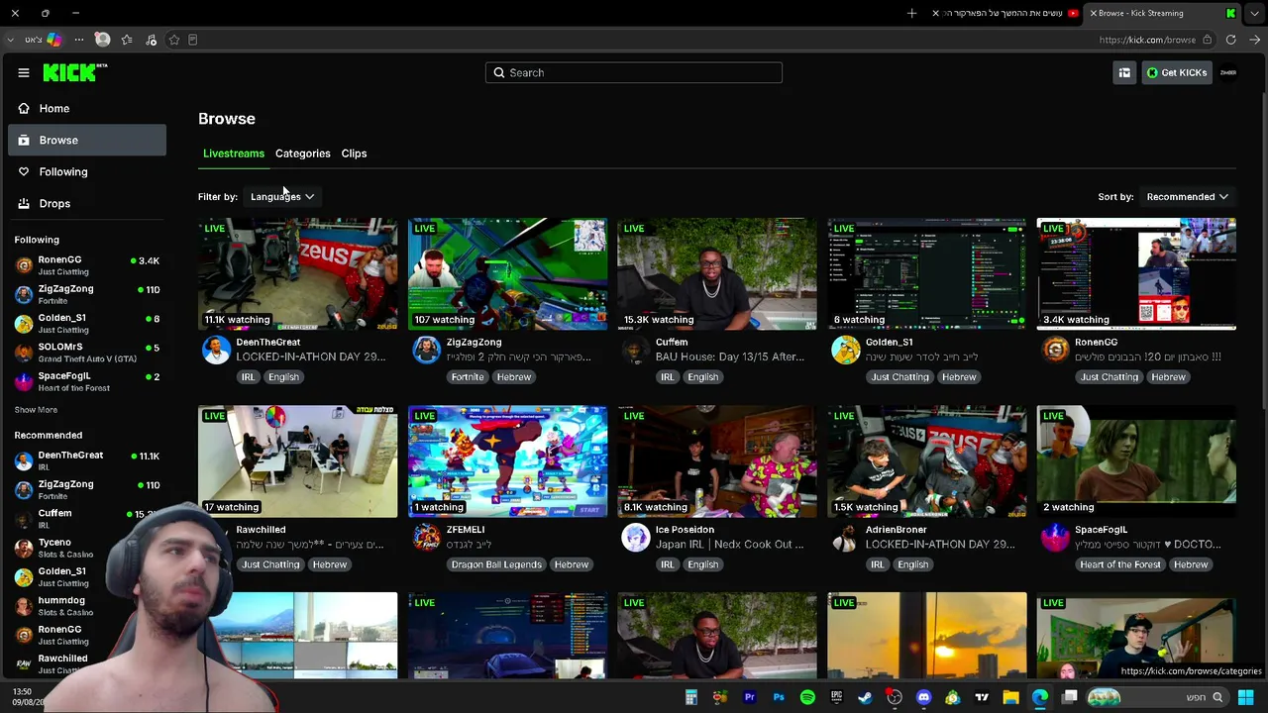The width and height of the screenshot is (1268, 713).
Task: Click Cuffem's channel avatar in the stream grid
Action: pyautogui.click(x=636, y=350)
